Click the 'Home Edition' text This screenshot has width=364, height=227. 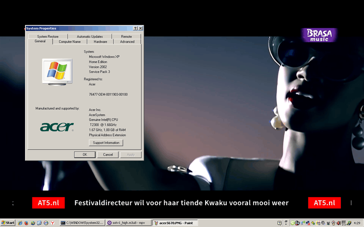pyautogui.click(x=98, y=62)
